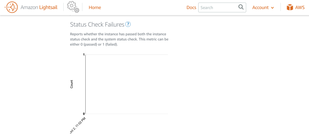Open the Docs link
Image resolution: width=309 pixels, height=136 pixels.
pyautogui.click(x=191, y=8)
